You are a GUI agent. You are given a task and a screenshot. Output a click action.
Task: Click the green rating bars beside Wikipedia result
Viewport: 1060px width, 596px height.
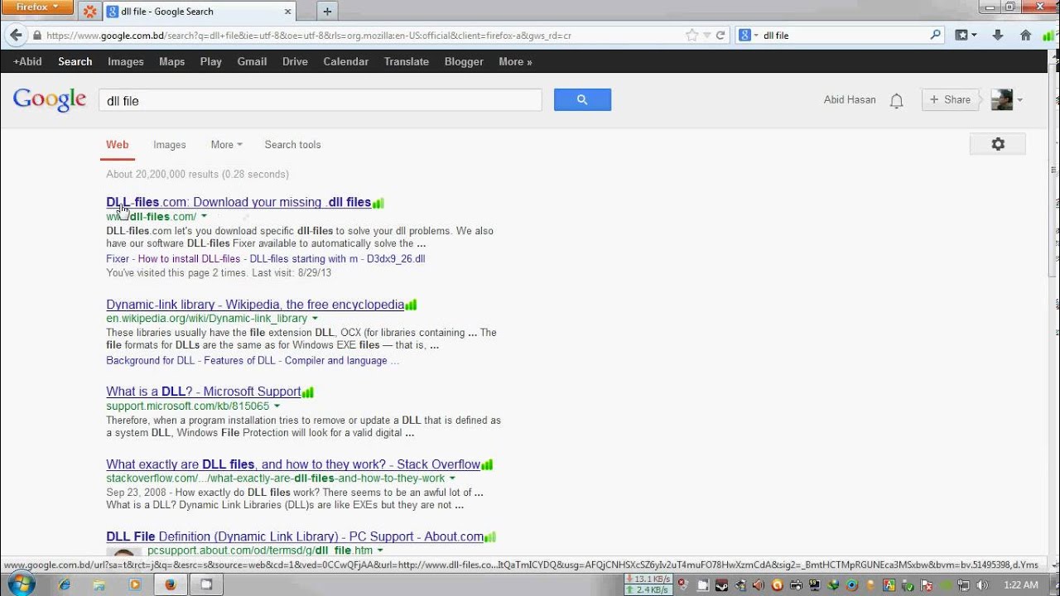tap(411, 305)
